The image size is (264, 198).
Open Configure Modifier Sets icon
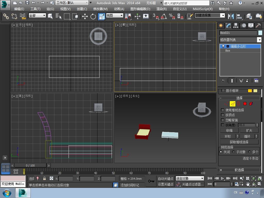coord(256,81)
